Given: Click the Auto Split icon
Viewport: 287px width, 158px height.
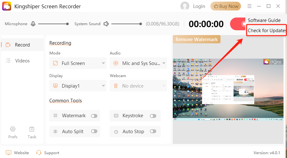Looking at the screenshot, I should point(55,132).
